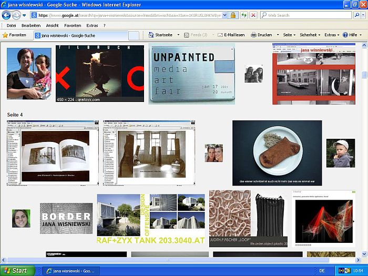Open the BORDER JANA WISNIEWSKI image

pyautogui.click(x=66, y=218)
